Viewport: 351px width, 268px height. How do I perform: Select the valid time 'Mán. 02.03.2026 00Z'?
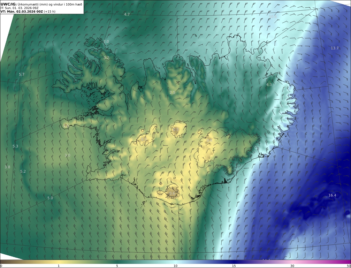coord(25,12)
